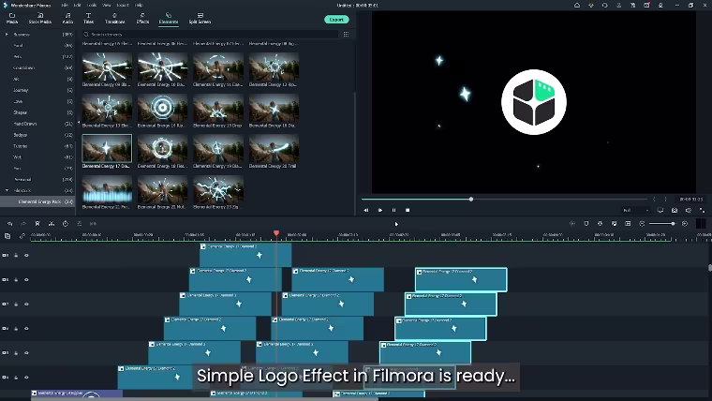
Task: Lock the third timeline track
Action: point(16,304)
